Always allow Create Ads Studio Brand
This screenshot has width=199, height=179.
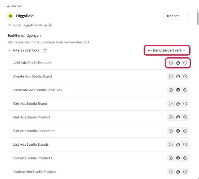click(x=171, y=76)
